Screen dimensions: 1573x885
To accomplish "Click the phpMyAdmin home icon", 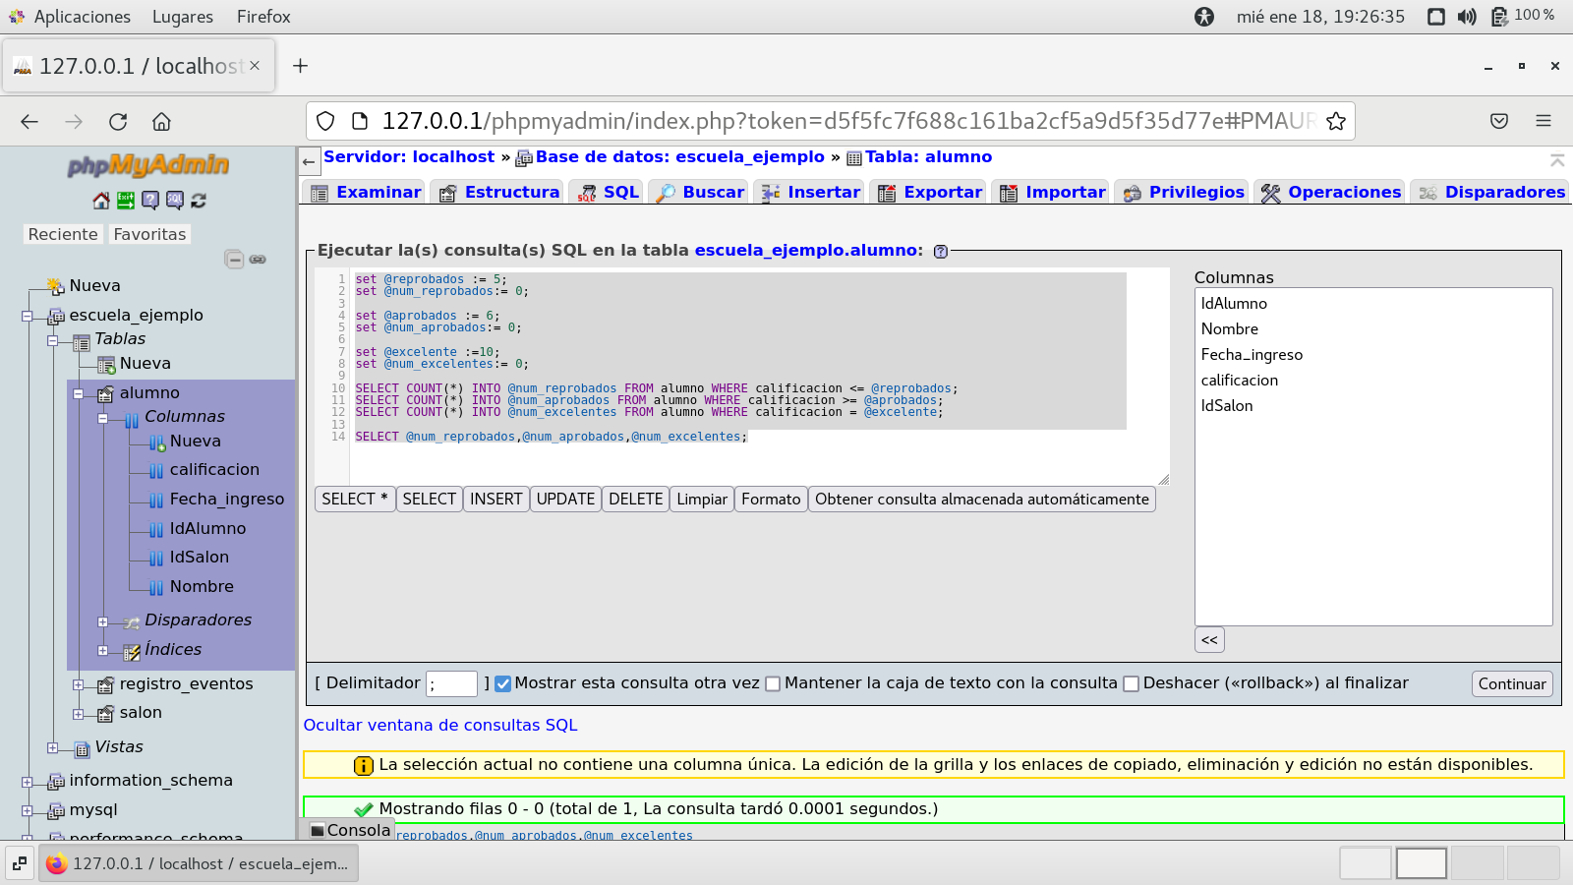I will click(101, 201).
